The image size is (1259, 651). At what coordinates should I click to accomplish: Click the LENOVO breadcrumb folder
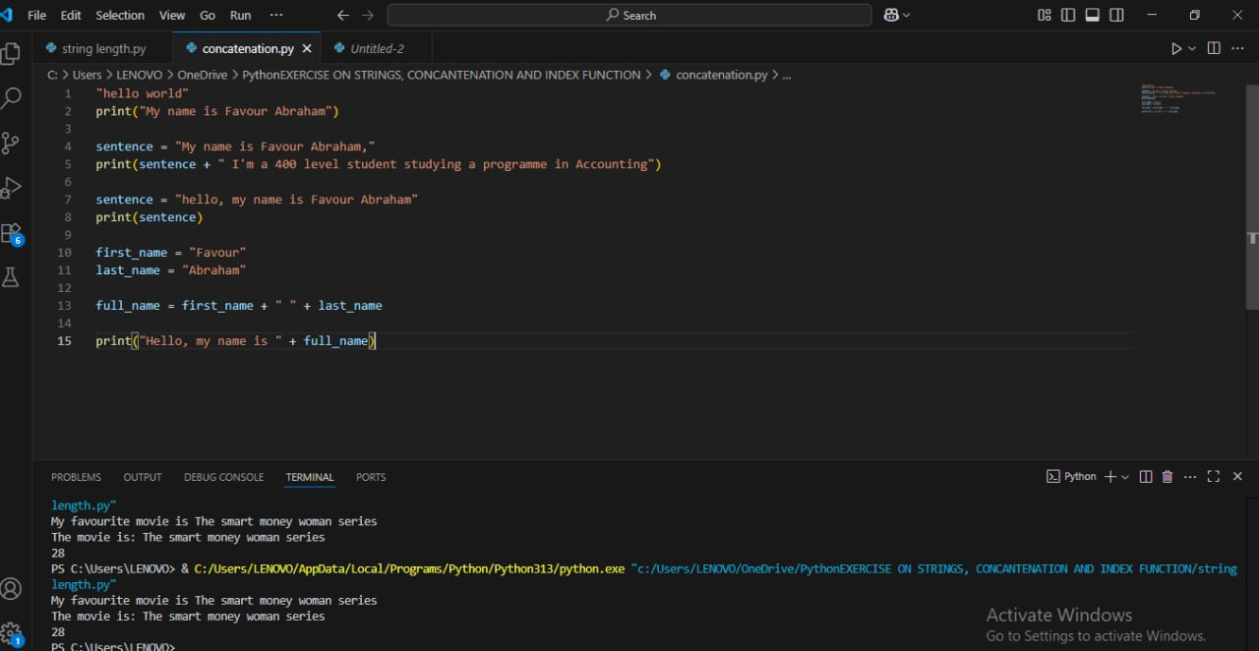(139, 75)
